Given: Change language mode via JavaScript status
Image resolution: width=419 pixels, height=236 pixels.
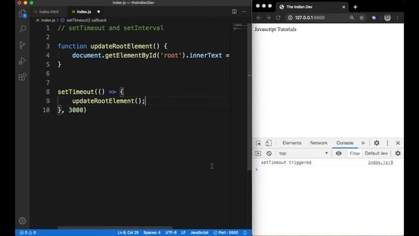Looking at the screenshot, I should click(199, 233).
